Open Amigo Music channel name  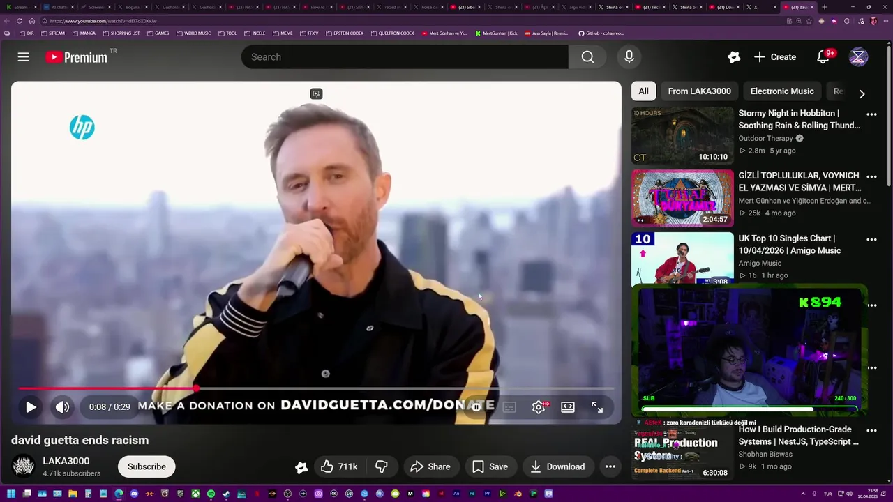click(760, 264)
